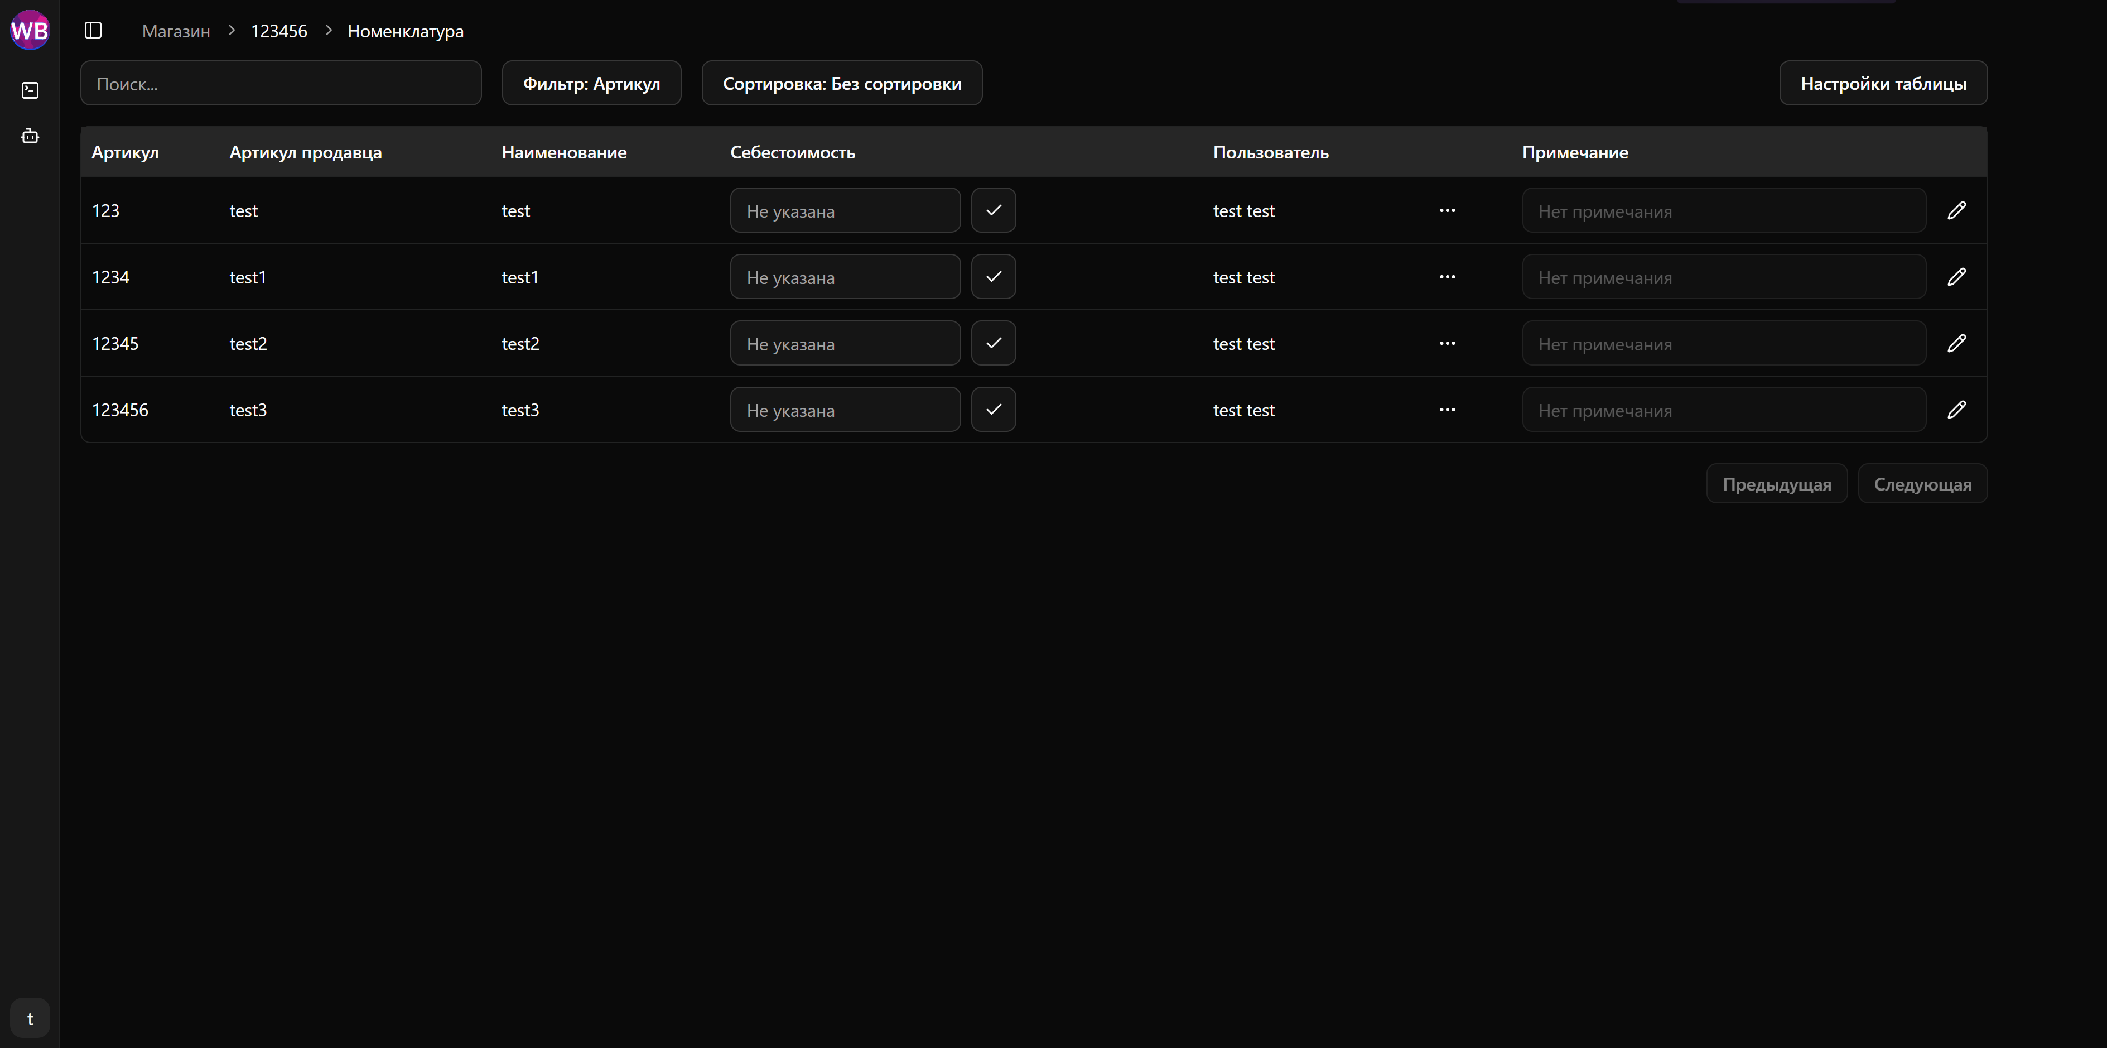This screenshot has height=1048, width=2107.
Task: Open three-dots menu for article 123
Action: [x=1447, y=210]
